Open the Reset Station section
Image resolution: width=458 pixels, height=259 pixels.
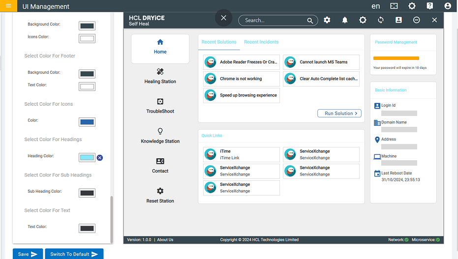(160, 196)
